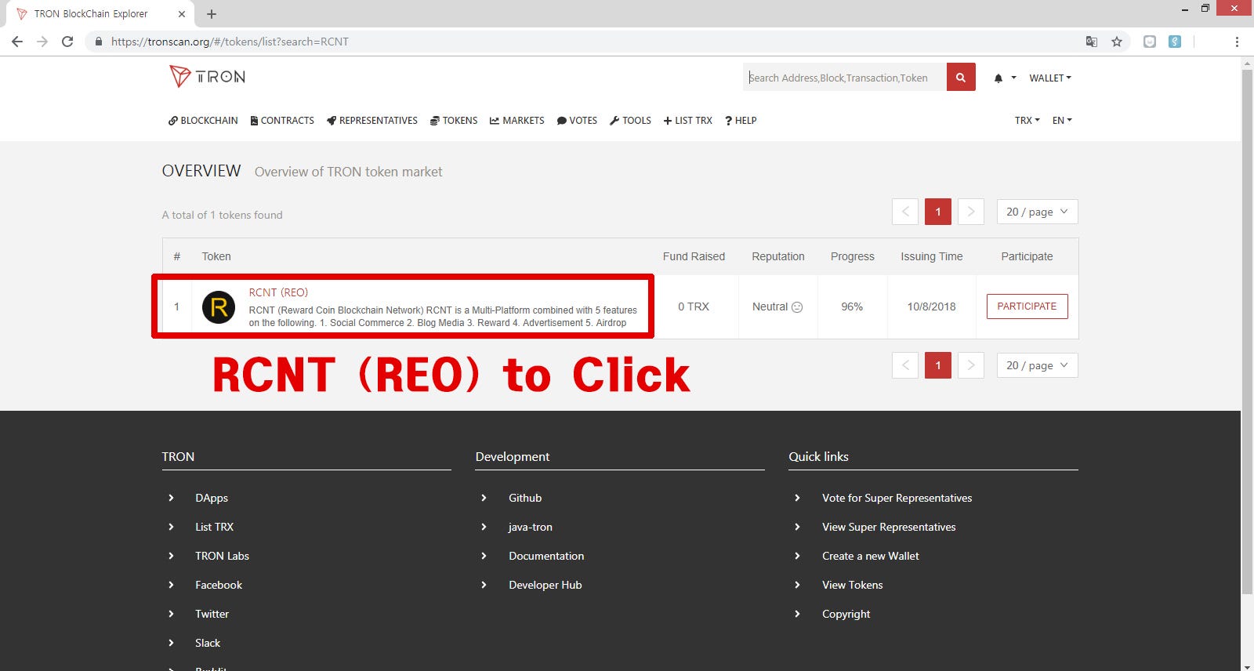
Task: Open the TRX currency dropdown
Action: 1027,121
